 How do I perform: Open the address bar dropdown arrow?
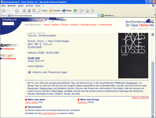pyautogui.click(x=99, y=16)
